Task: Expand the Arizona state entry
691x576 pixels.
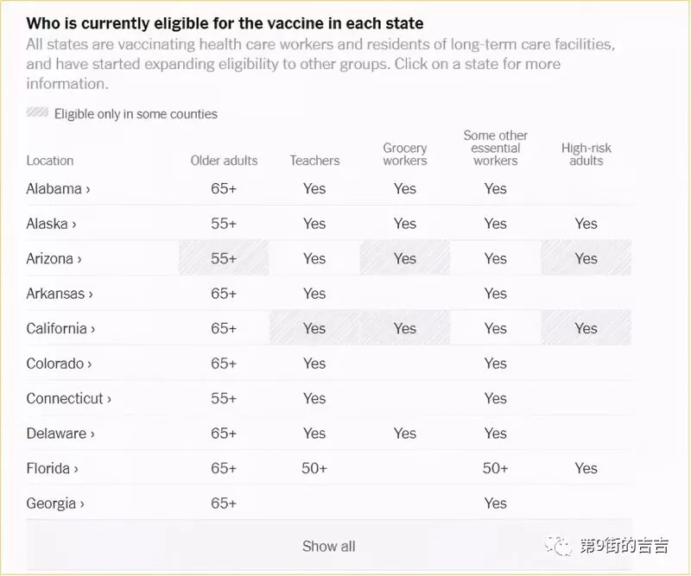Action: point(54,258)
